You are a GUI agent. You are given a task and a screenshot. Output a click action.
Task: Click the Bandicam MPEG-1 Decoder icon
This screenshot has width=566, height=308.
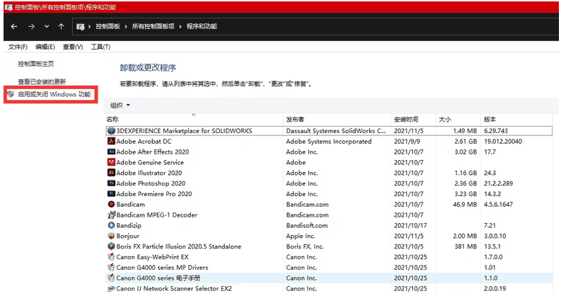(x=111, y=215)
